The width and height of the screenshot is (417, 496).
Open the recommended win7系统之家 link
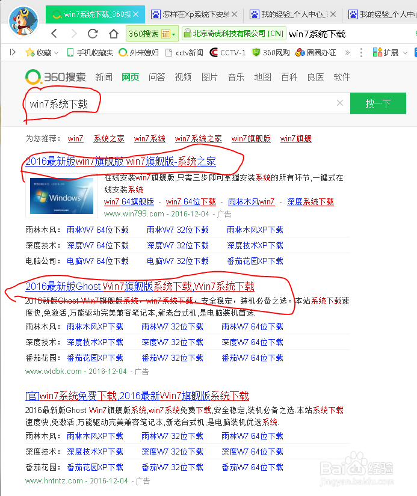tap(198, 138)
